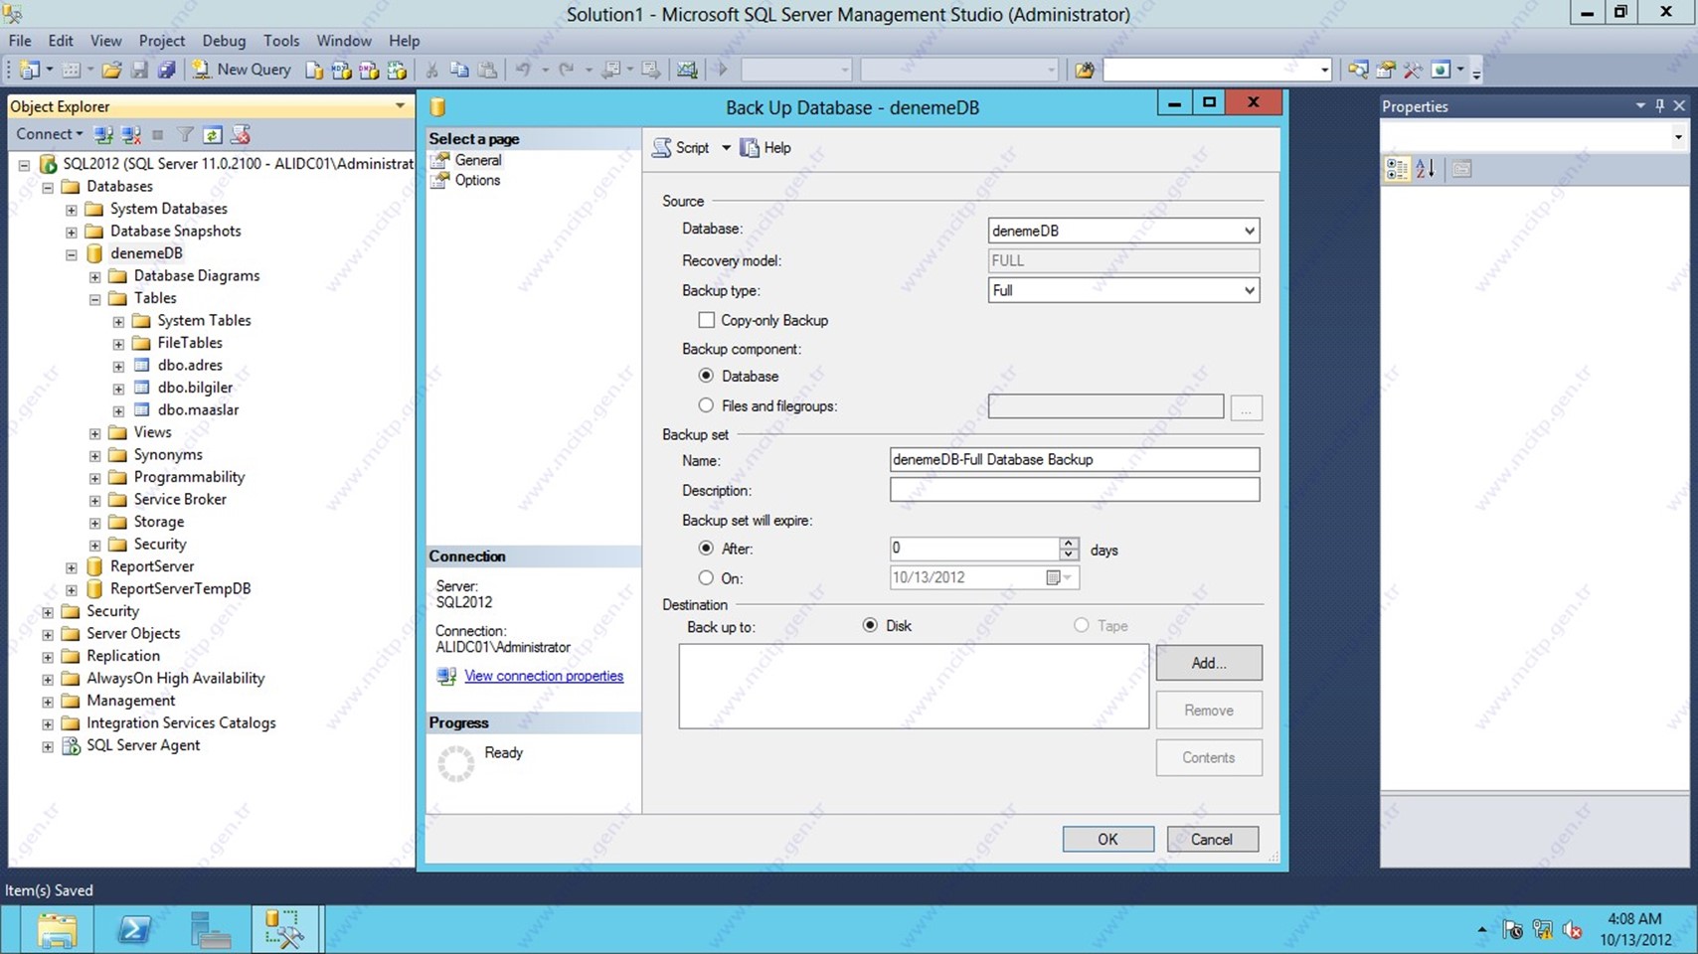Open the Tools menu

coord(281,41)
